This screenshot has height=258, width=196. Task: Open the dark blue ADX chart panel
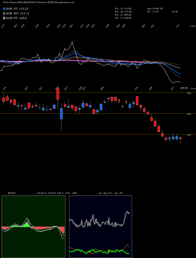point(100,227)
